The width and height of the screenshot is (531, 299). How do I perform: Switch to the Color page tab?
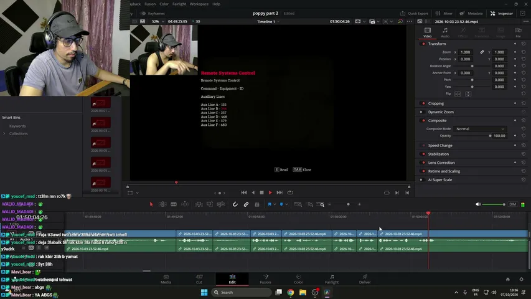[298, 279]
